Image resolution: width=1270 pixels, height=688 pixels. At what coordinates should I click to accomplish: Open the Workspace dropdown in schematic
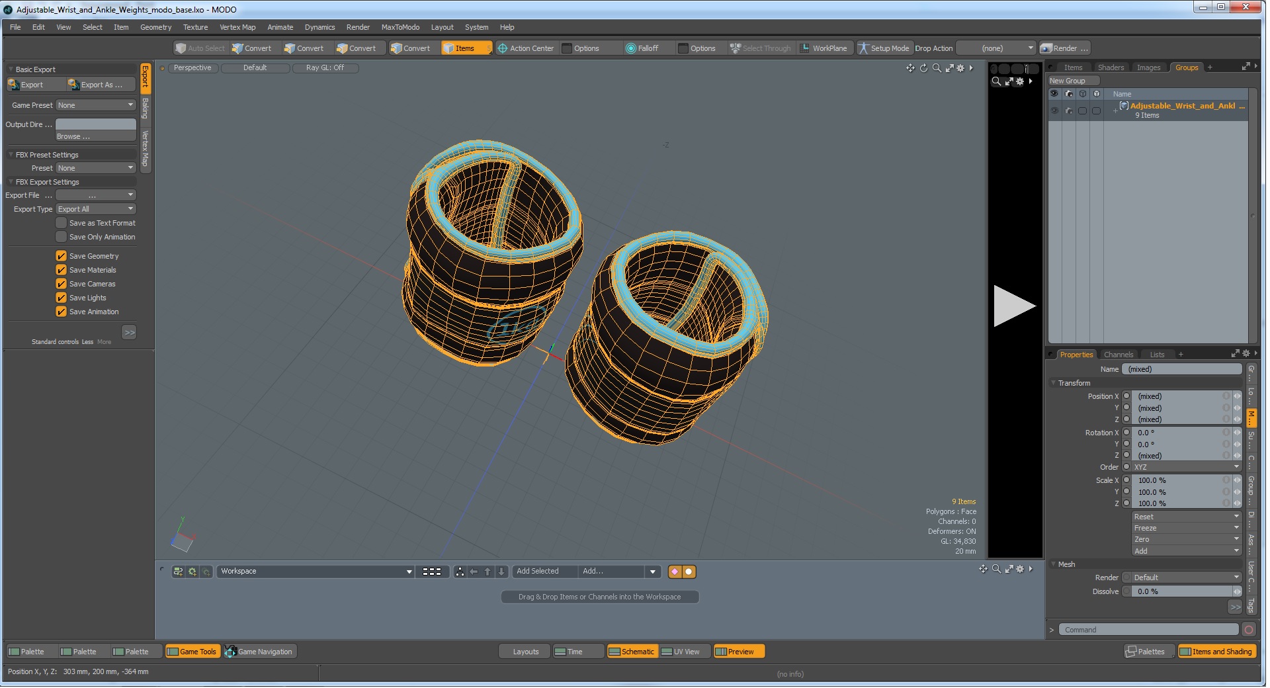[316, 572]
